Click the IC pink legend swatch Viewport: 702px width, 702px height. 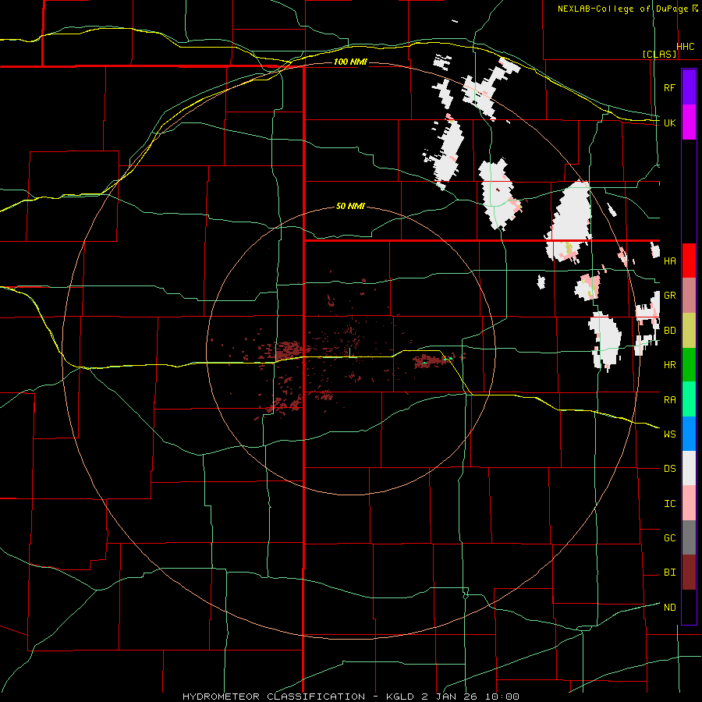coord(689,503)
